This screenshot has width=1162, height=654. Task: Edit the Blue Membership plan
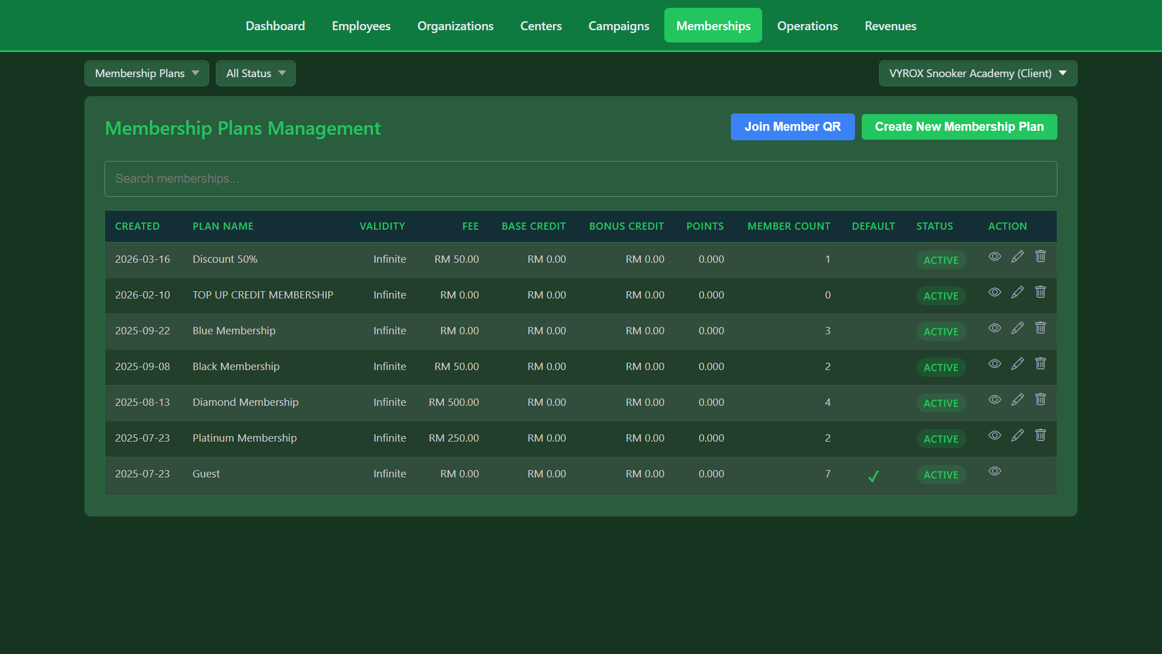(x=1018, y=328)
